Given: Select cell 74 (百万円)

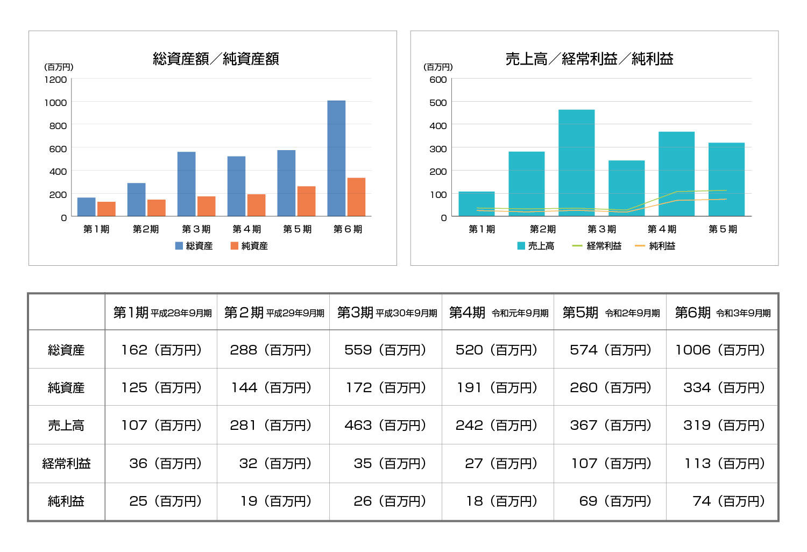Looking at the screenshot, I should coord(723,501).
